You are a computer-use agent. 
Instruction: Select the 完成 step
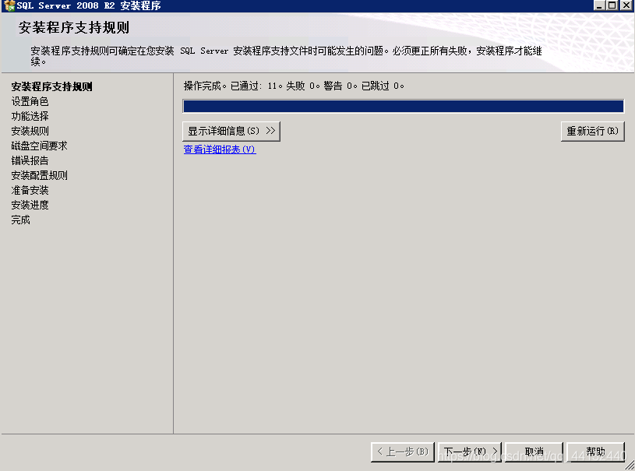click(21, 220)
